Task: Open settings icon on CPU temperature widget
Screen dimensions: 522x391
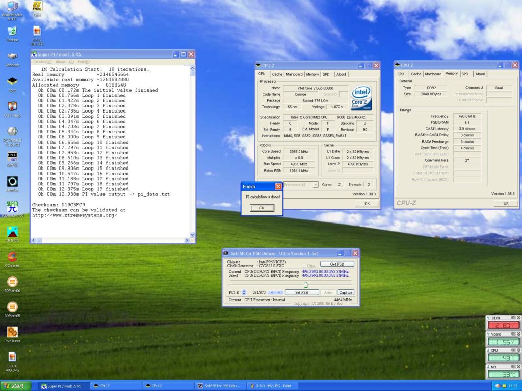Action: 513,350
